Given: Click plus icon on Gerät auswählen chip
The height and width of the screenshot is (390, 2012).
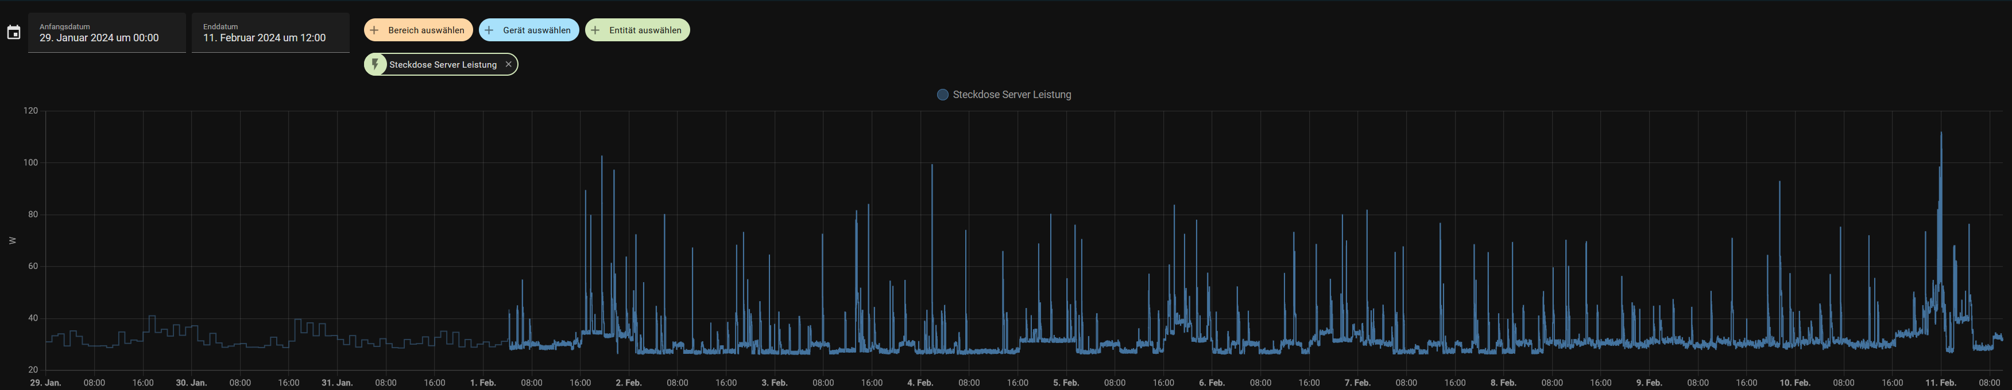Looking at the screenshot, I should tap(489, 30).
